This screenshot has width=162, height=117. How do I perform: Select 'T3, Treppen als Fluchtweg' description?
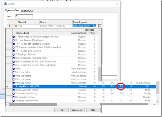click(x=28, y=51)
